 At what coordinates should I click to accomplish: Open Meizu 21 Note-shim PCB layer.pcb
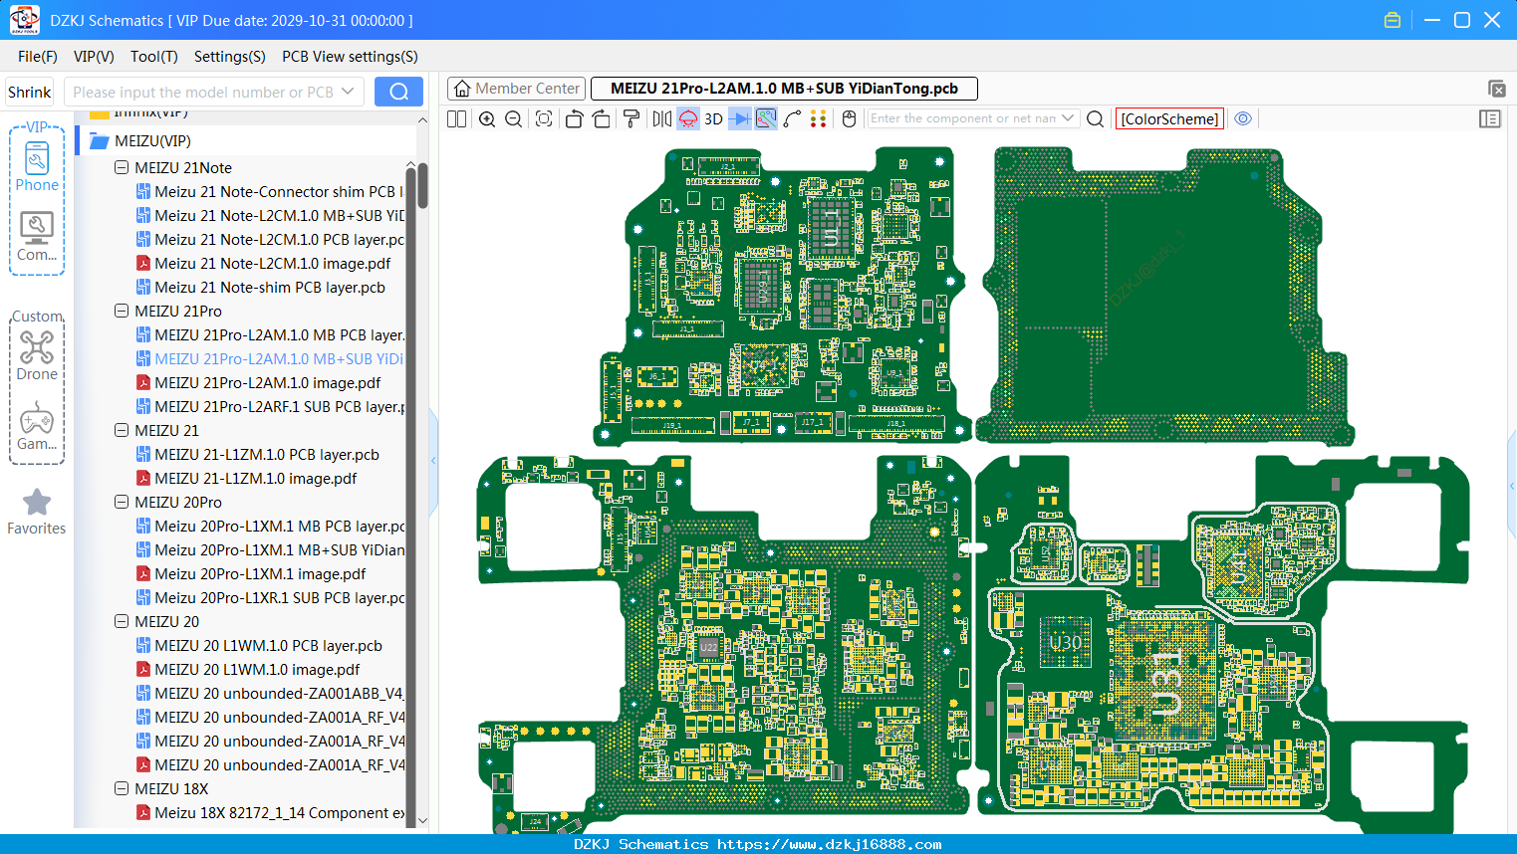pyautogui.click(x=260, y=288)
